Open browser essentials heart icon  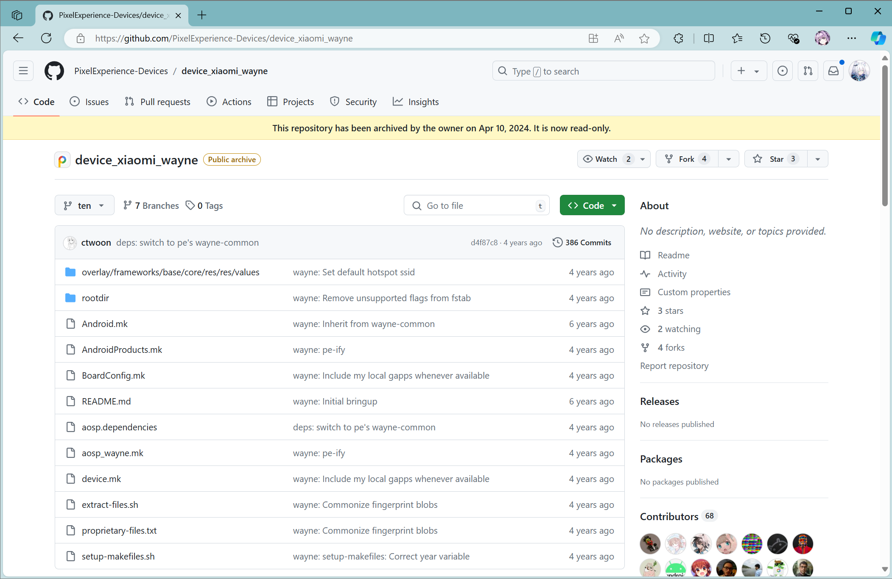[x=794, y=39]
